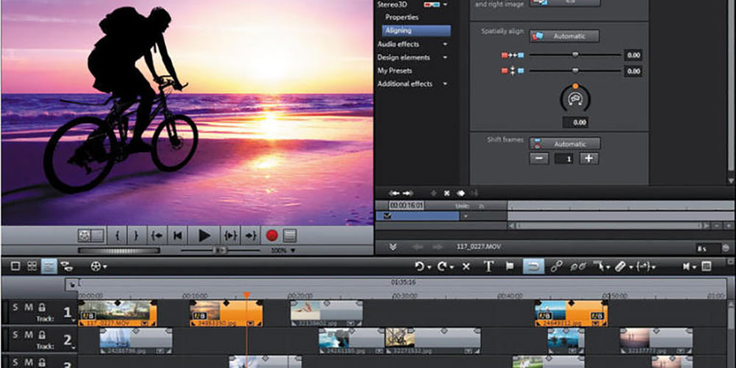Image resolution: width=736 pixels, height=368 pixels.
Task: Solo track 2 with the S button
Action: 15,335
